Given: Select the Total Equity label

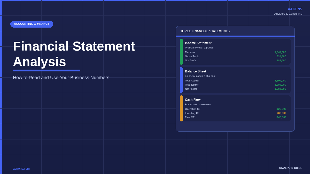Looking at the screenshot, I should pos(192,85).
